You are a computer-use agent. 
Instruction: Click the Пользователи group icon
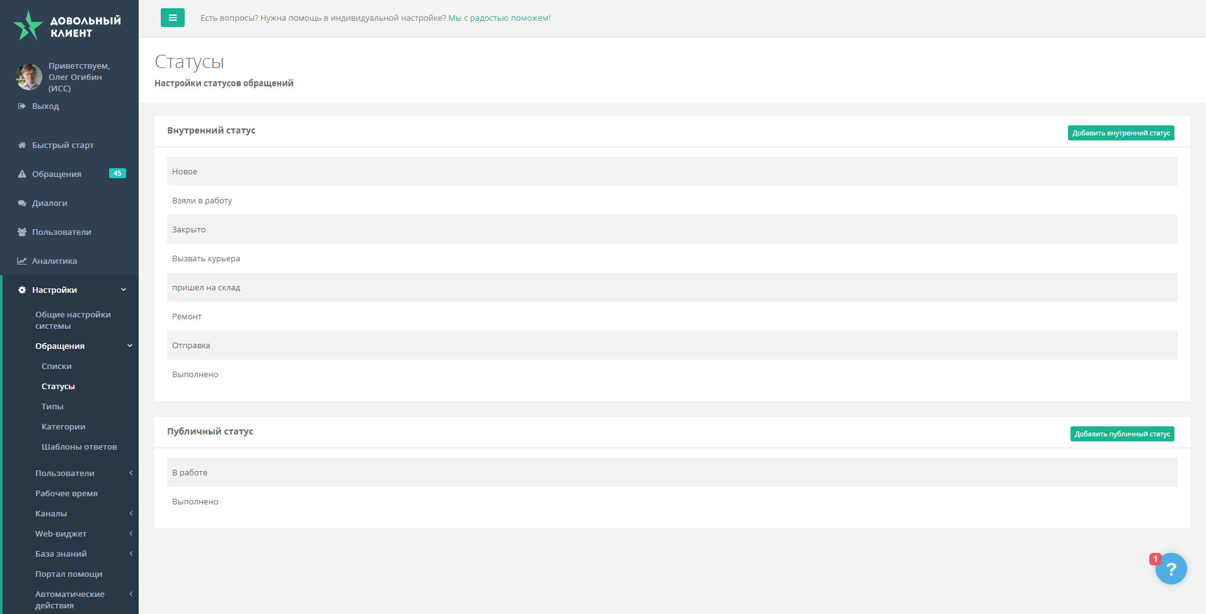click(x=22, y=232)
